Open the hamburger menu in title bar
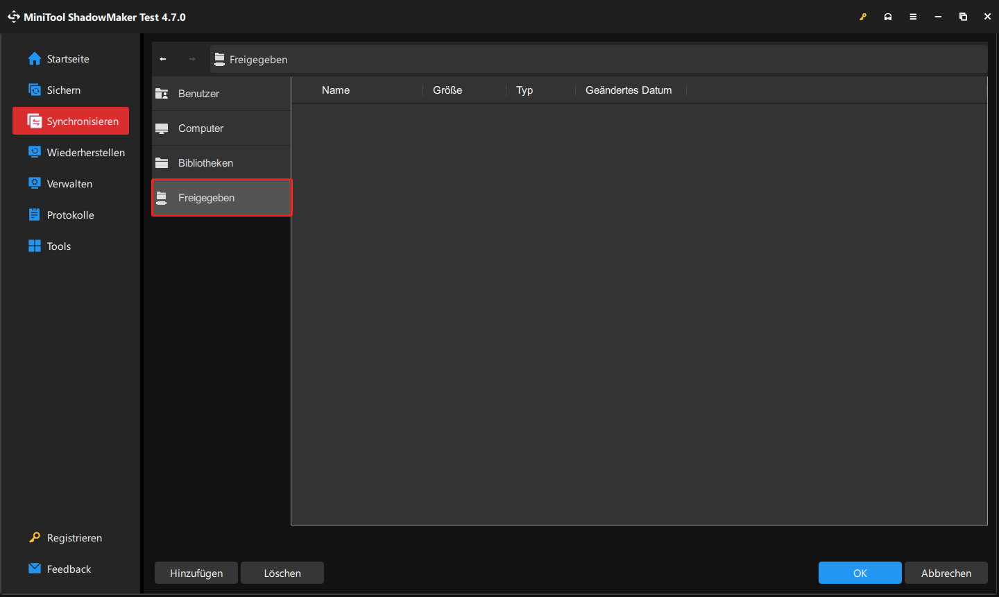The width and height of the screenshot is (999, 597). click(x=913, y=17)
